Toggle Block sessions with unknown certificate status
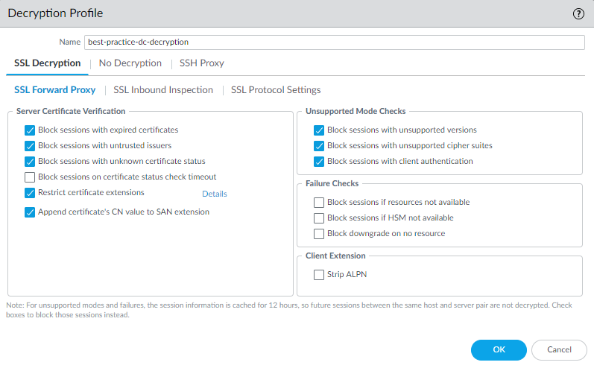Screen dimensions: 594x371 30,161
